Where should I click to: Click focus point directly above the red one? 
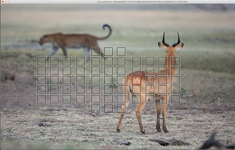coord(137,71)
